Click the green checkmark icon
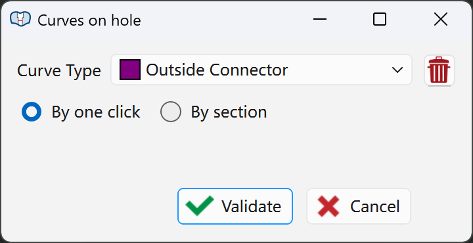The height and width of the screenshot is (243, 473). (x=200, y=206)
